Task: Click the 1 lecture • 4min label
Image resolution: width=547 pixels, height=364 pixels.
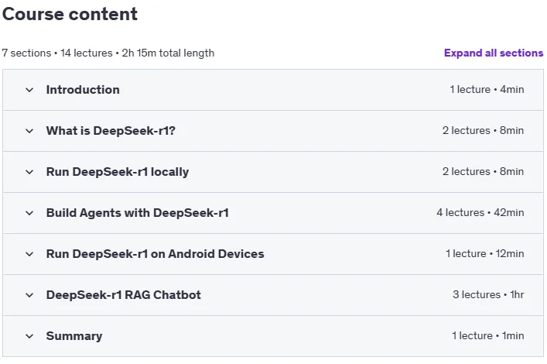Action: pos(487,89)
